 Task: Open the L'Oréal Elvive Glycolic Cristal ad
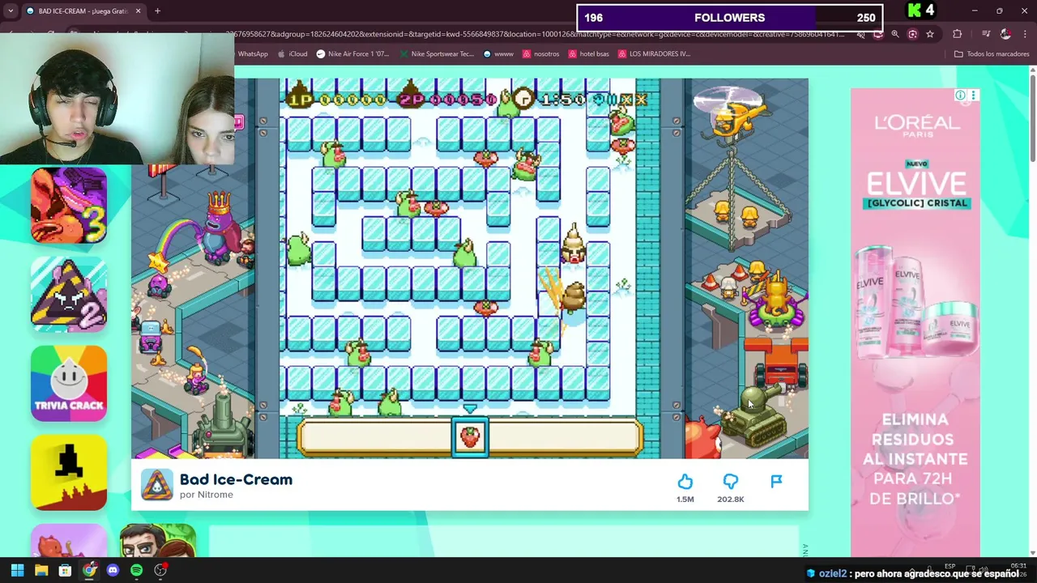click(915, 322)
